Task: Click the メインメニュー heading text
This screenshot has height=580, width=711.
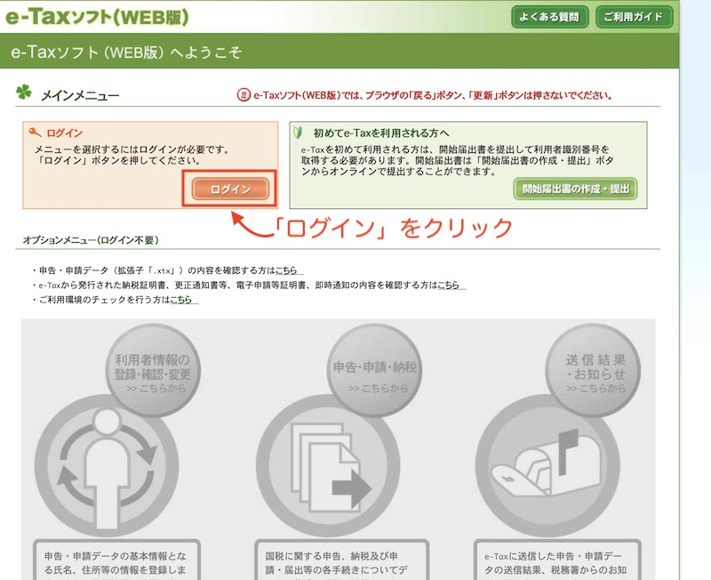Action: (80, 96)
